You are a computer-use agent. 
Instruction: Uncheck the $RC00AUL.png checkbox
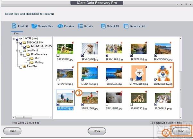pyautogui.click(x=156, y=104)
